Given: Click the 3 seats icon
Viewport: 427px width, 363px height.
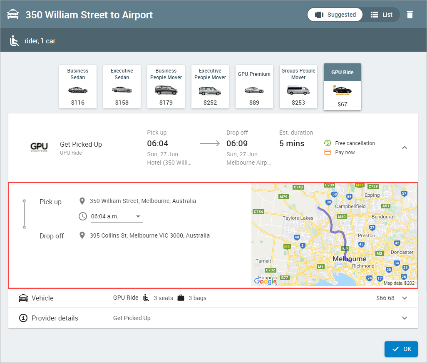Looking at the screenshot, I should pyautogui.click(x=146, y=298).
